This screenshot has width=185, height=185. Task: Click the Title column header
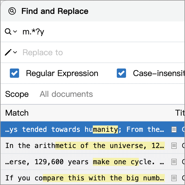pyautogui.click(x=180, y=113)
